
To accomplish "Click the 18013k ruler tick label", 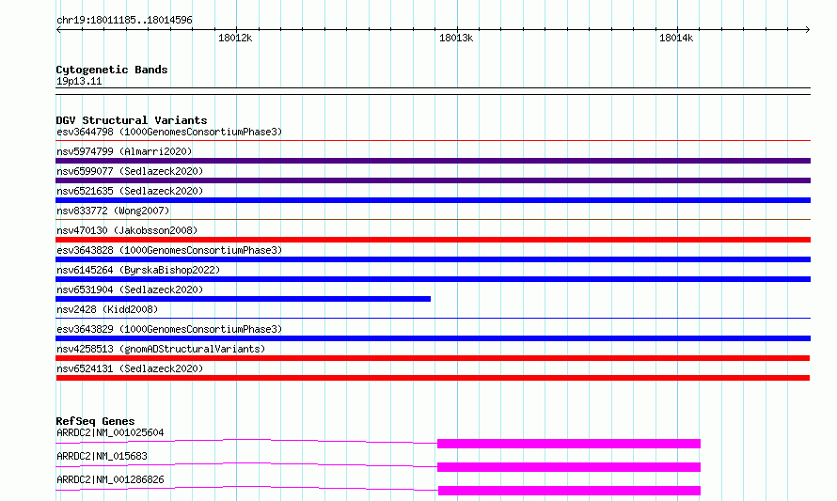I will [x=456, y=38].
